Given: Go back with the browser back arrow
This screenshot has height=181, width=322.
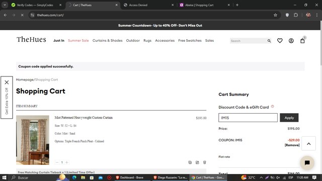Looking at the screenshot, I should pos(6,15).
